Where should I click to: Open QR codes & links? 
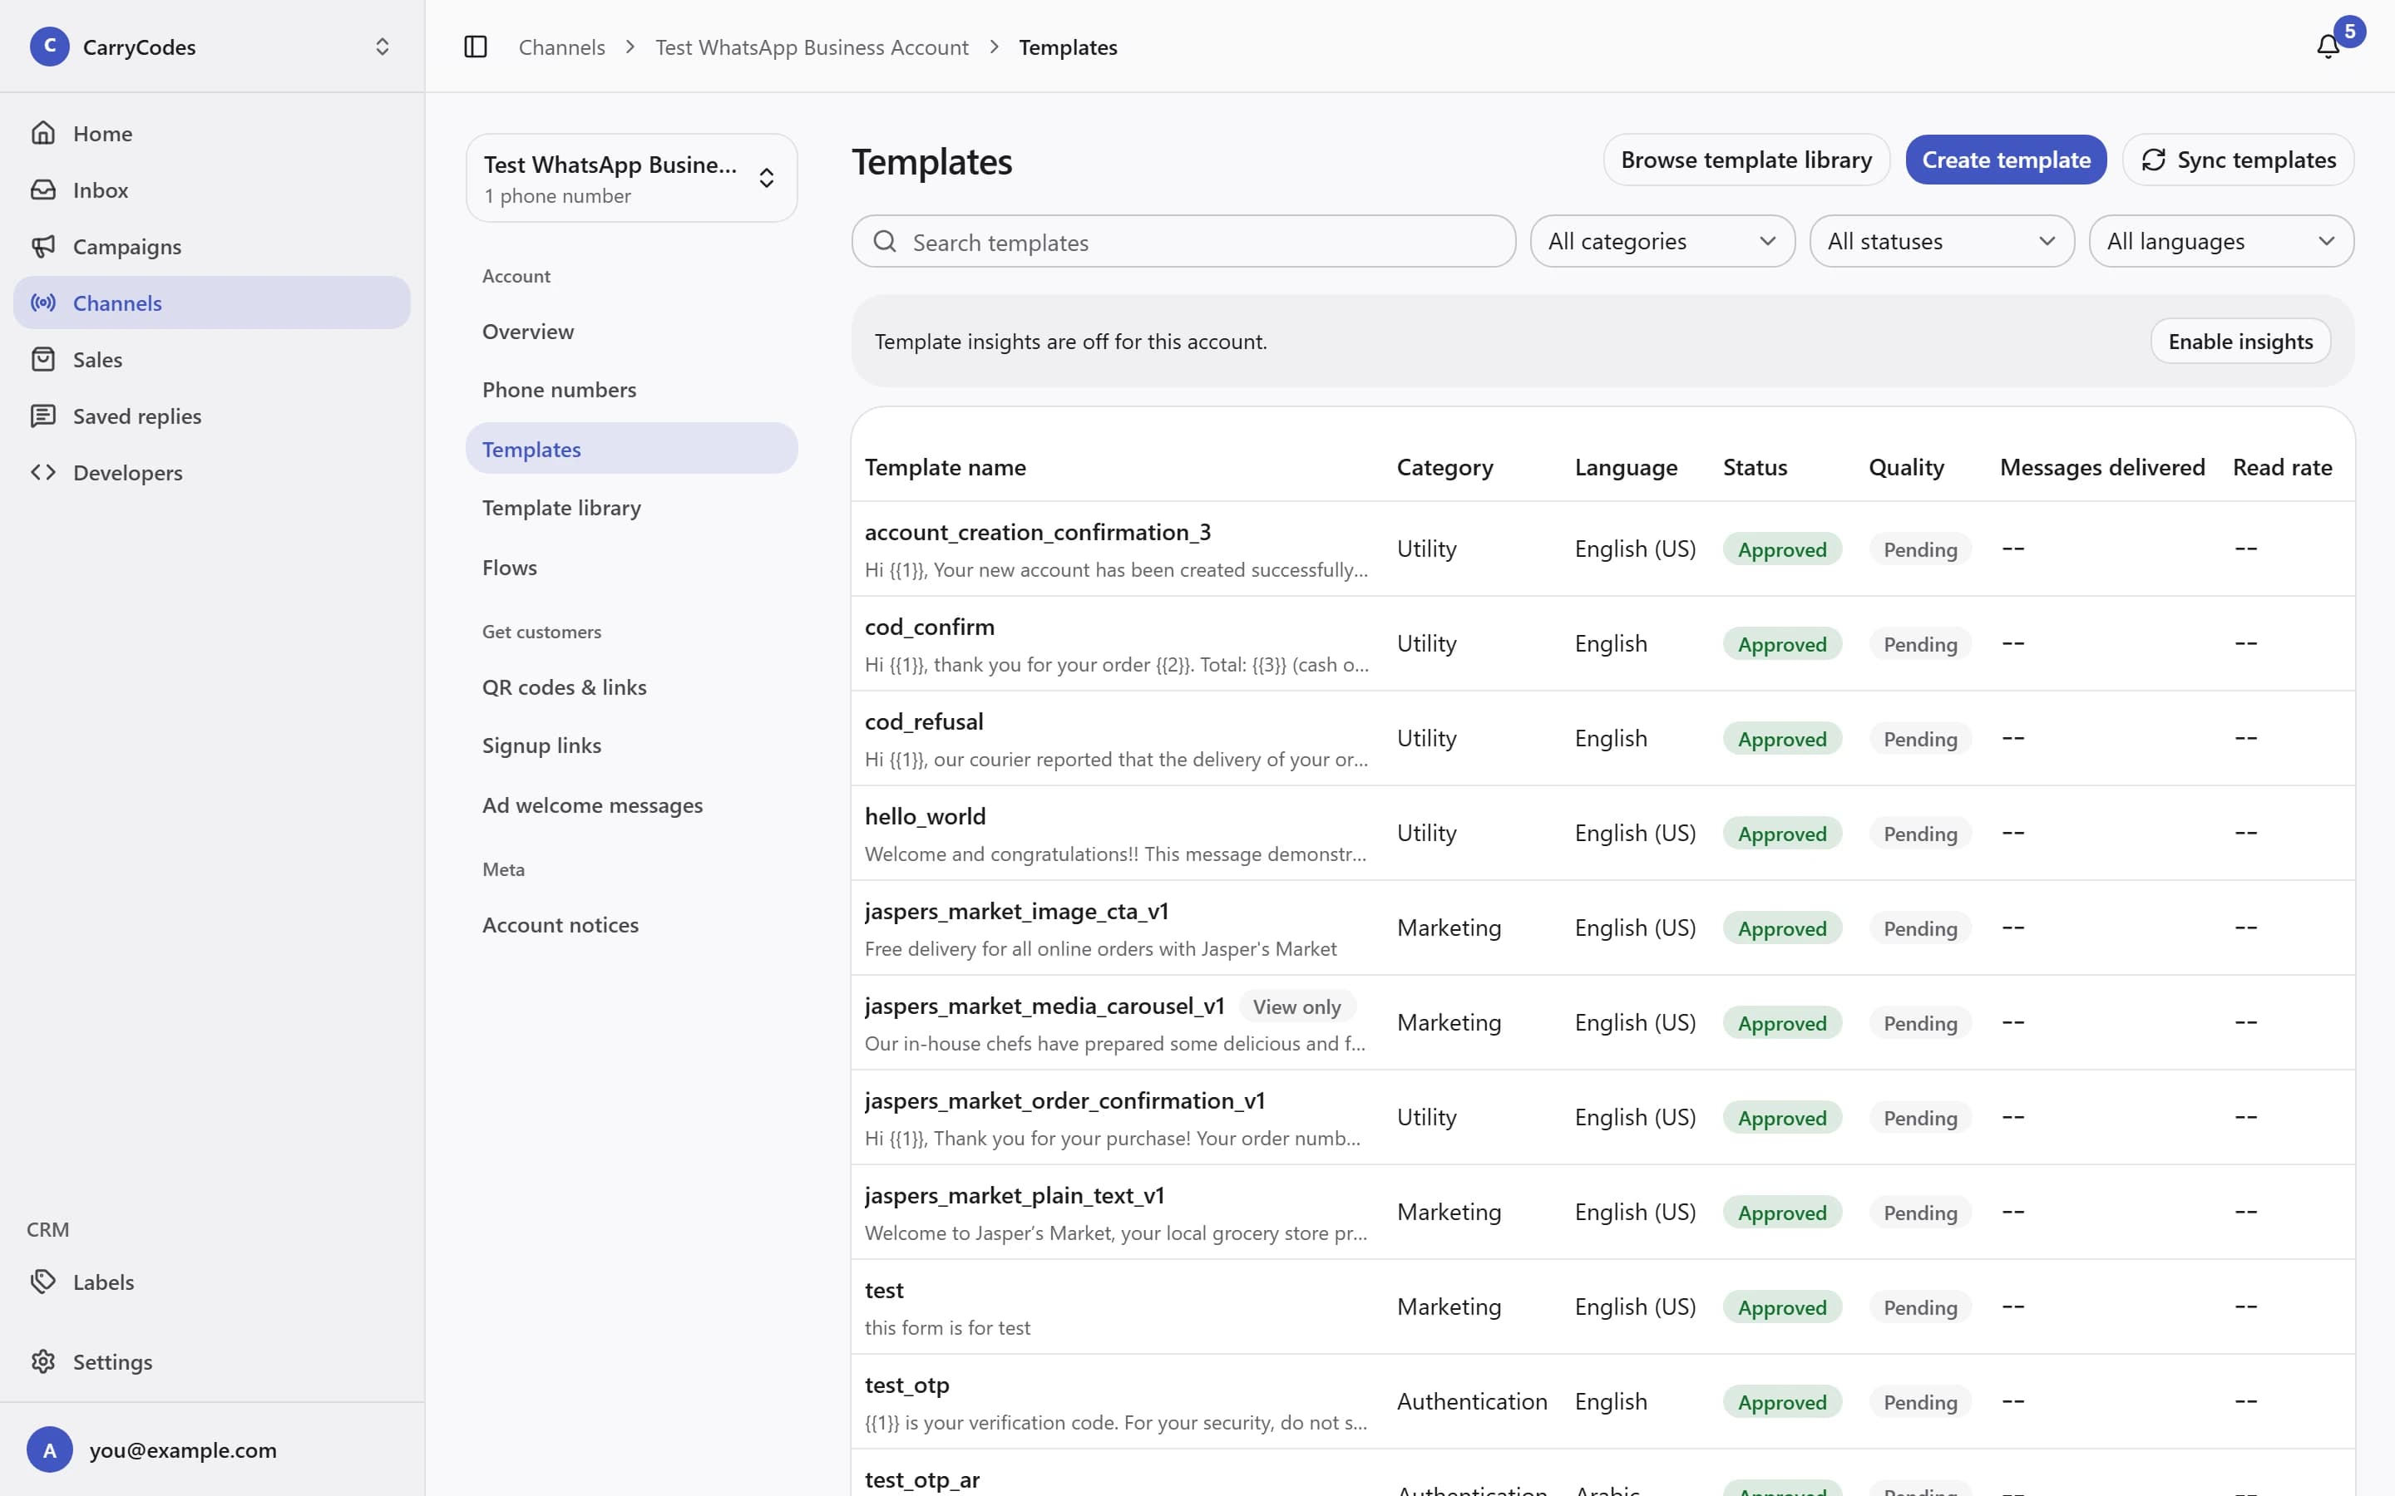coord(631,686)
